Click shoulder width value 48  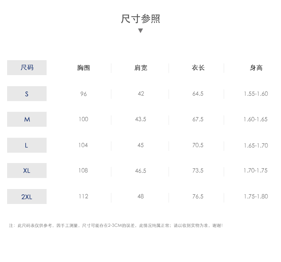(140, 197)
